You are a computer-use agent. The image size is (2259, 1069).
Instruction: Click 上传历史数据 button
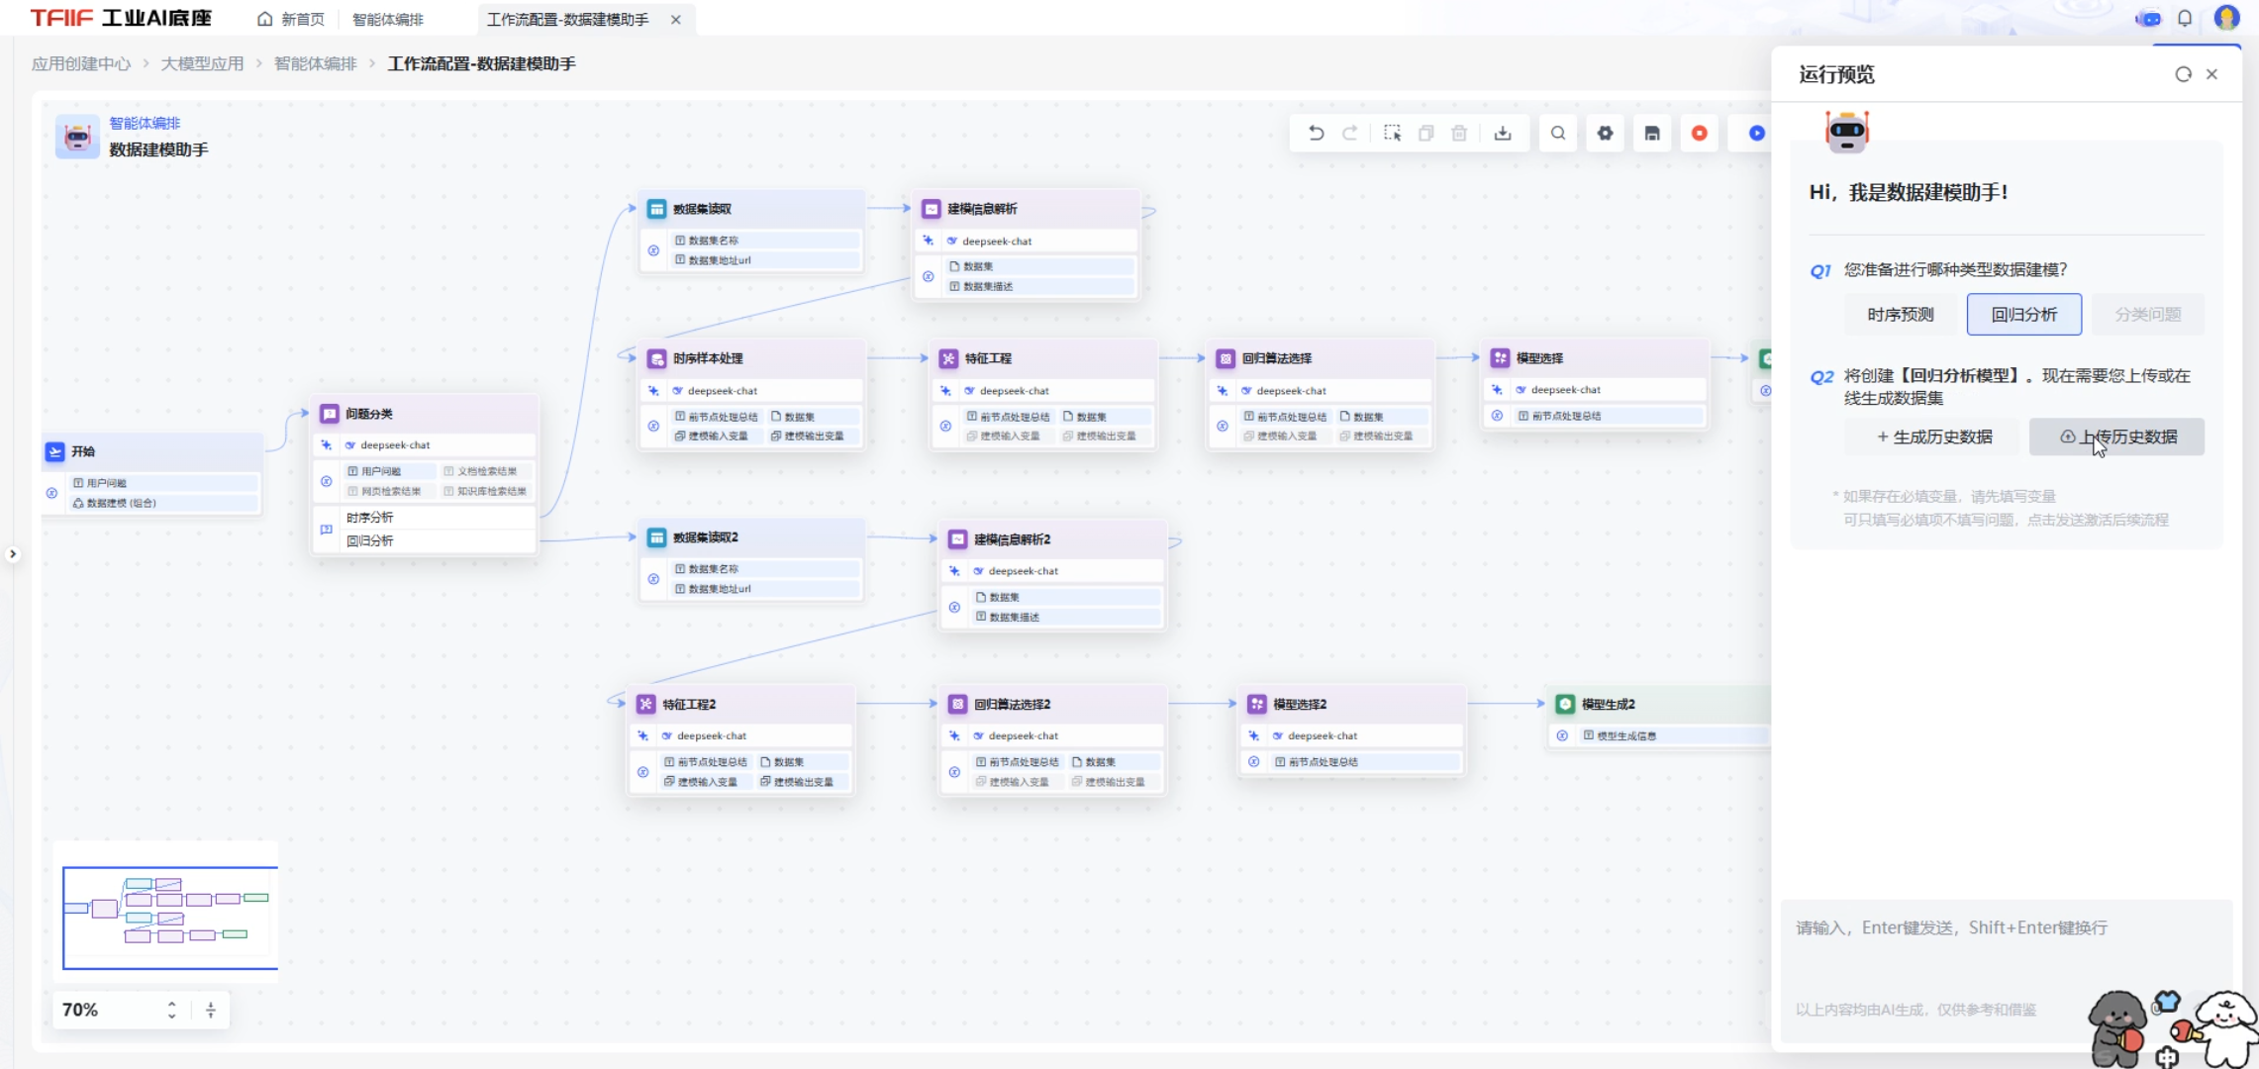pyautogui.click(x=2116, y=437)
